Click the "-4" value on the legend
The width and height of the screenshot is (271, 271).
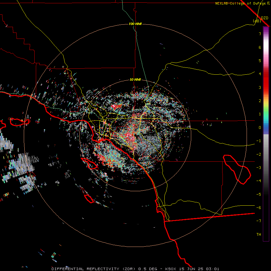259,181
